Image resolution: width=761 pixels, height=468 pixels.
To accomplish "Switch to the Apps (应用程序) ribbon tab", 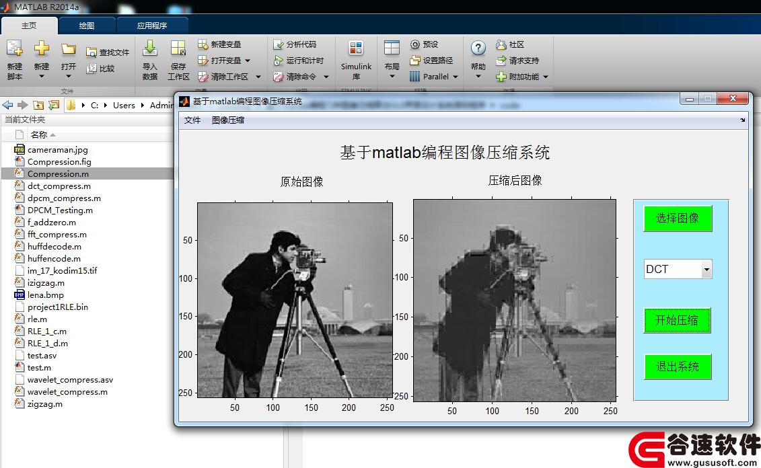I will pos(152,26).
